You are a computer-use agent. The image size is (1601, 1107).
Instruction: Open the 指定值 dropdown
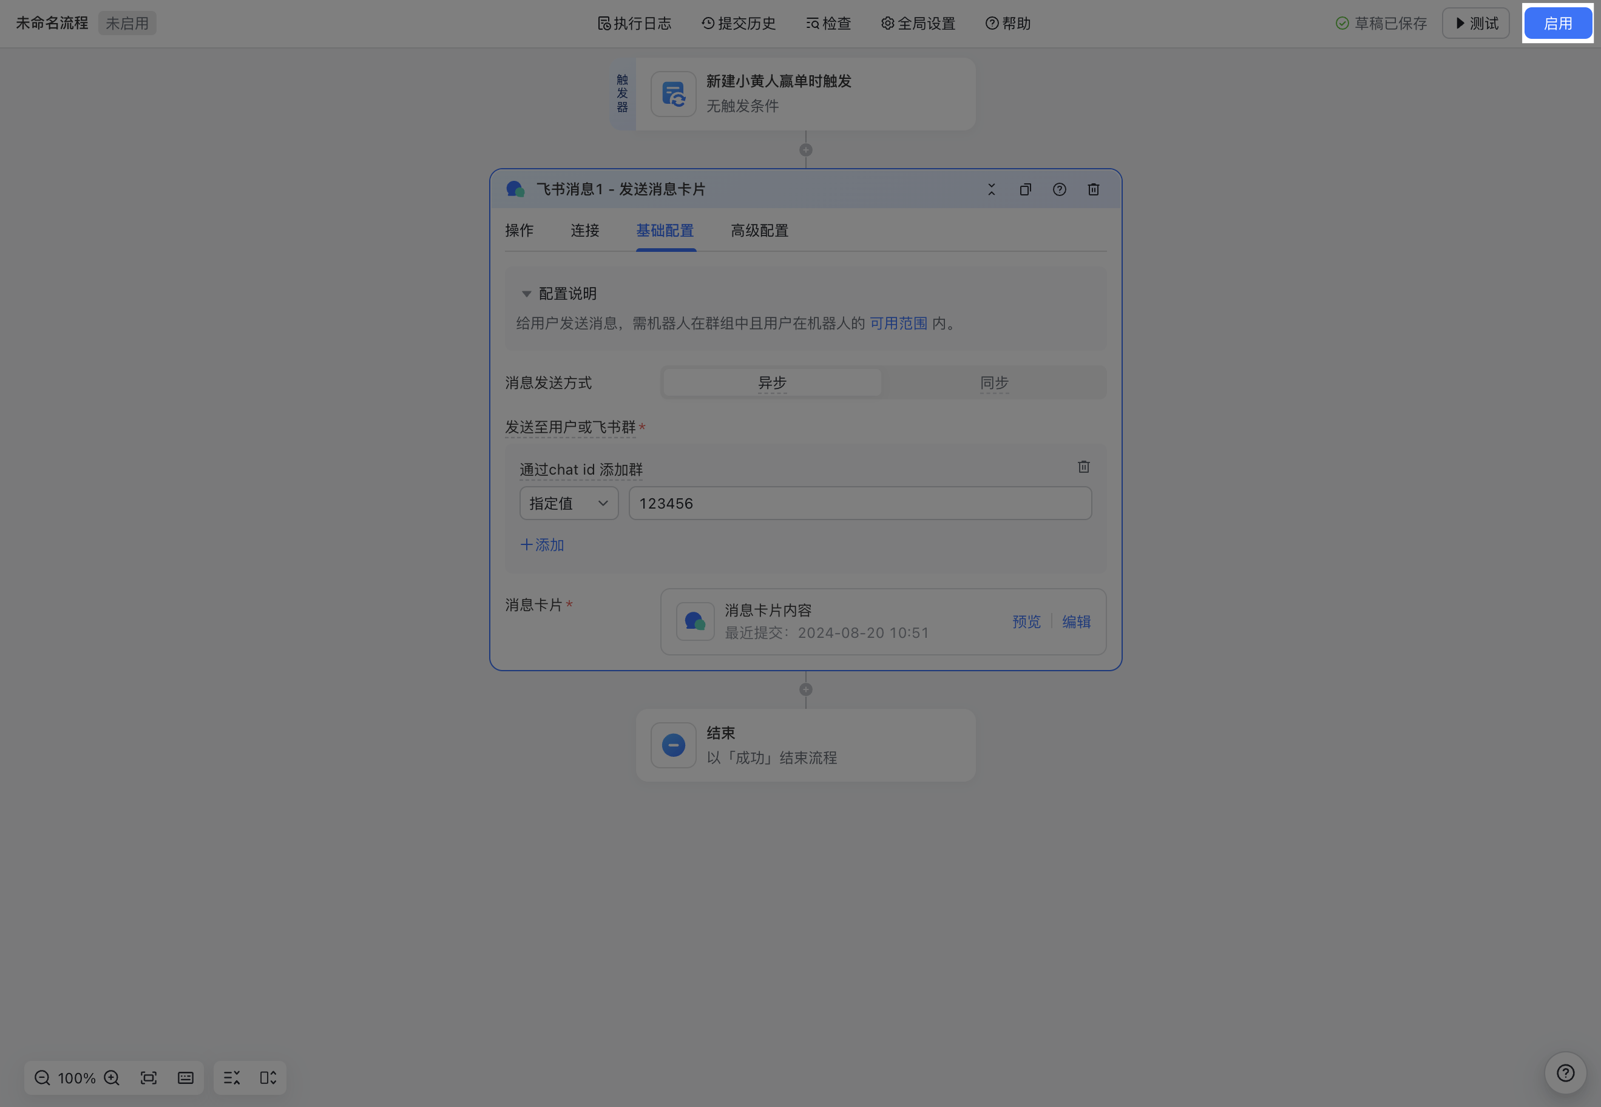pyautogui.click(x=569, y=504)
